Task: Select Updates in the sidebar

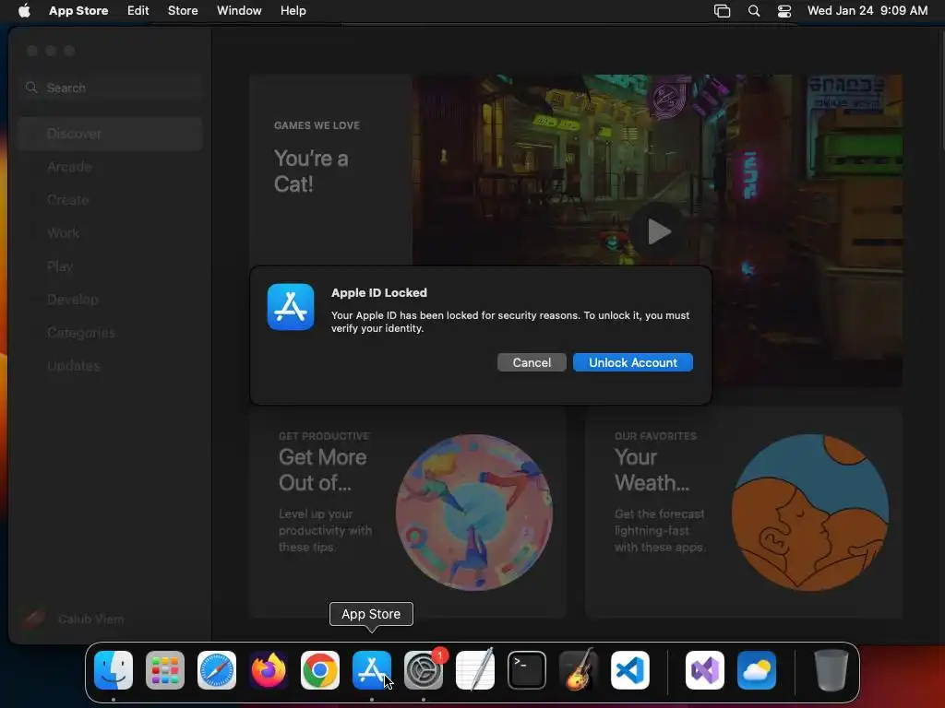Action: (111, 365)
